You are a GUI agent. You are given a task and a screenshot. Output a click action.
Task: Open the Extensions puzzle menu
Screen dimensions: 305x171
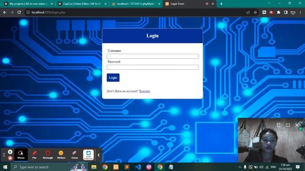coord(278,12)
